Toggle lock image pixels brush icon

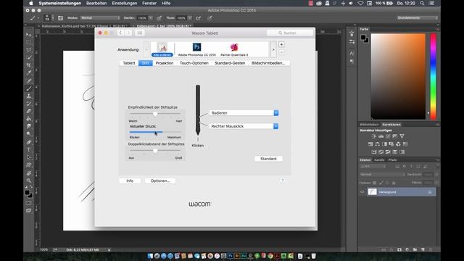[381, 183]
